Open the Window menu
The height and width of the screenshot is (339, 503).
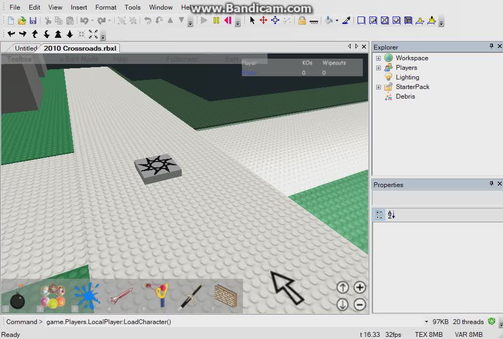[161, 7]
